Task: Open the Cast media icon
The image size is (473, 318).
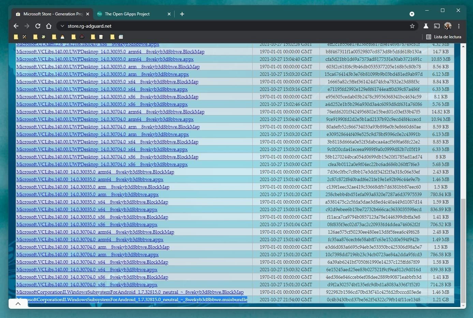Action: tap(437, 26)
